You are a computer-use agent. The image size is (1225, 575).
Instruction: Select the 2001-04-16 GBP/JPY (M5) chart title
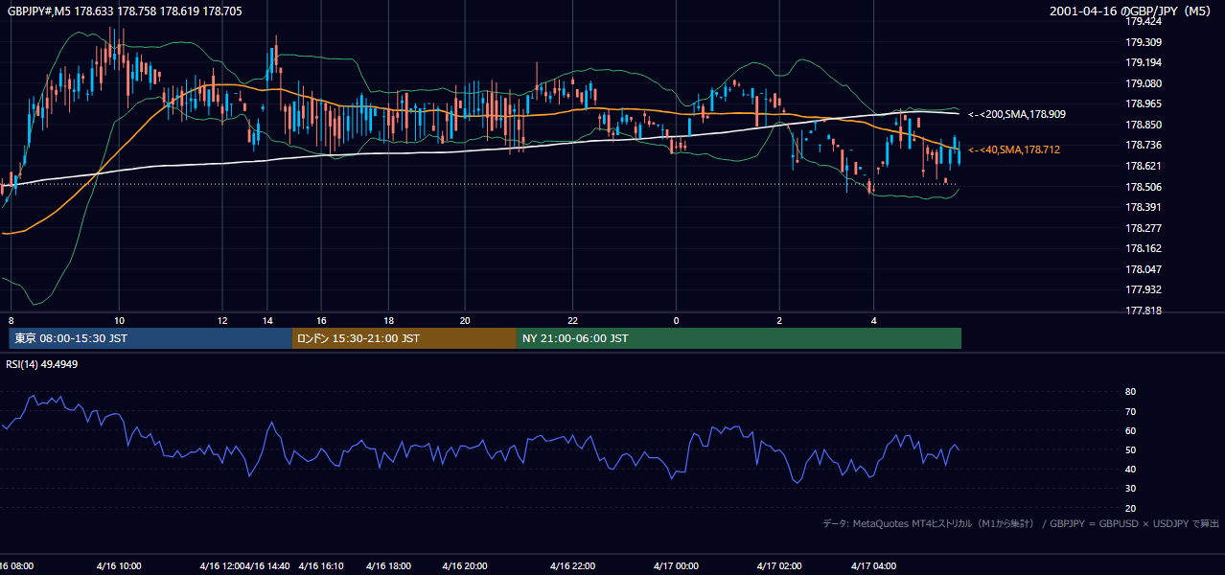(x=1132, y=11)
